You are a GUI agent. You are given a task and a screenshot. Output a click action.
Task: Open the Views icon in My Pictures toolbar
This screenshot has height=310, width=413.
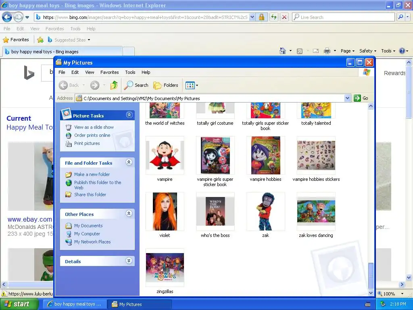pos(190,85)
